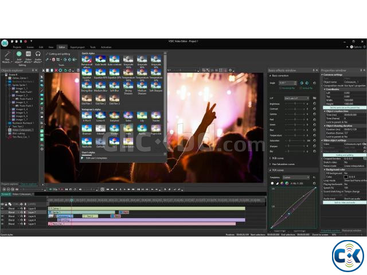
Task: Open the Tools menu tab
Action: point(93,47)
